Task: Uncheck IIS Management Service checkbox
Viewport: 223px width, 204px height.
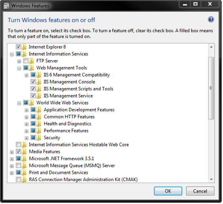Action: (33, 95)
